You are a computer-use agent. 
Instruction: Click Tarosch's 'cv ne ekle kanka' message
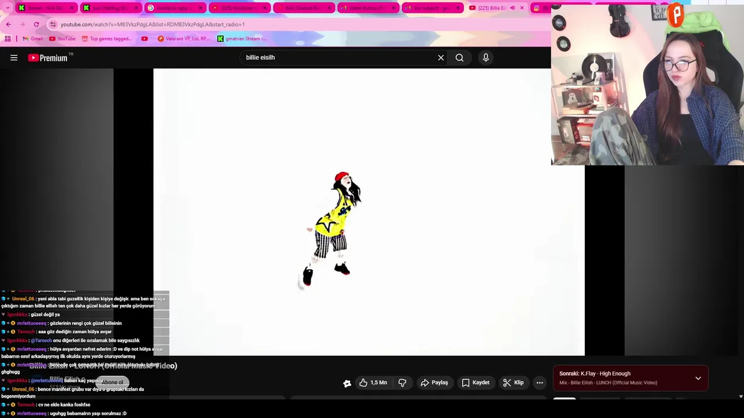[64, 405]
